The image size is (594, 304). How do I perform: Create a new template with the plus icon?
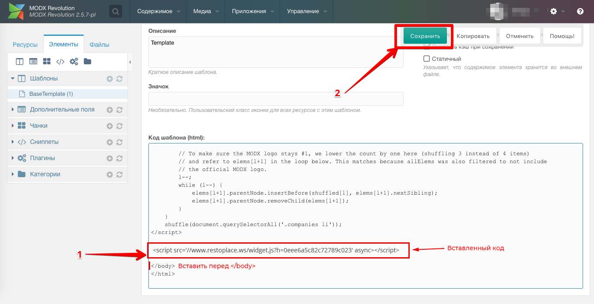click(x=109, y=79)
